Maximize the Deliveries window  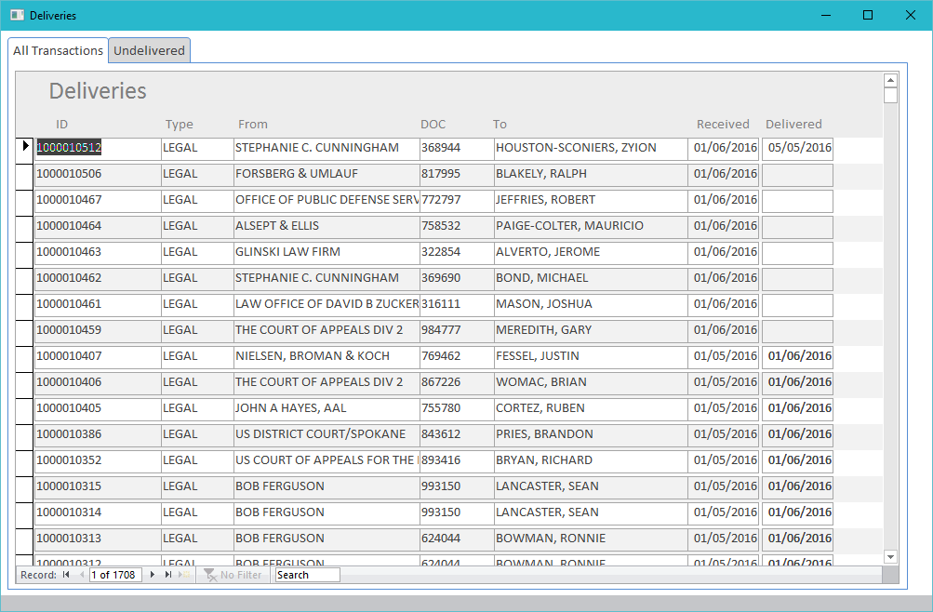[x=868, y=15]
